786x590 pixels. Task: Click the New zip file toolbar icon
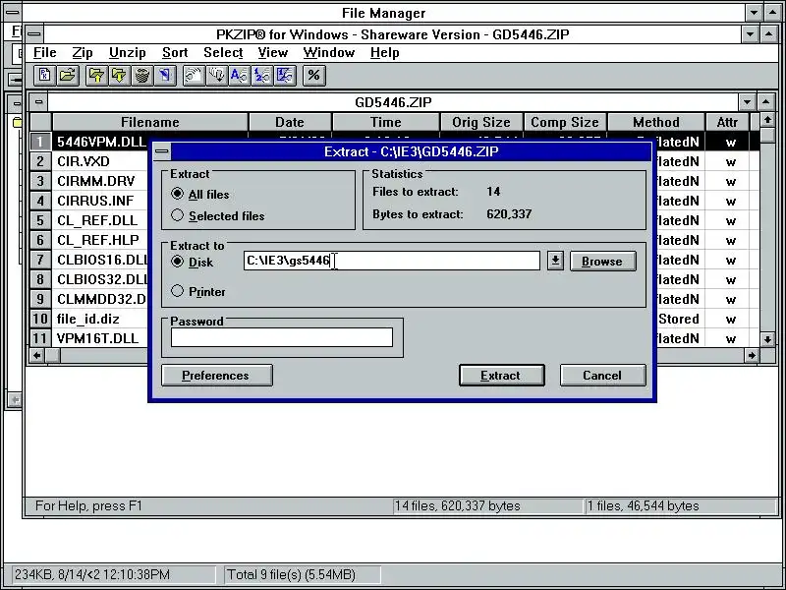pos(44,76)
